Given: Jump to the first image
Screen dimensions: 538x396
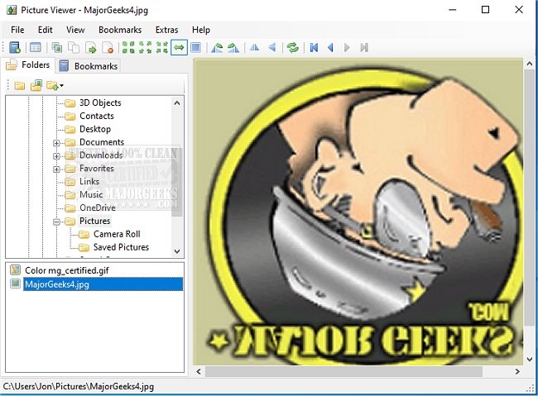Looking at the screenshot, I should [x=314, y=47].
